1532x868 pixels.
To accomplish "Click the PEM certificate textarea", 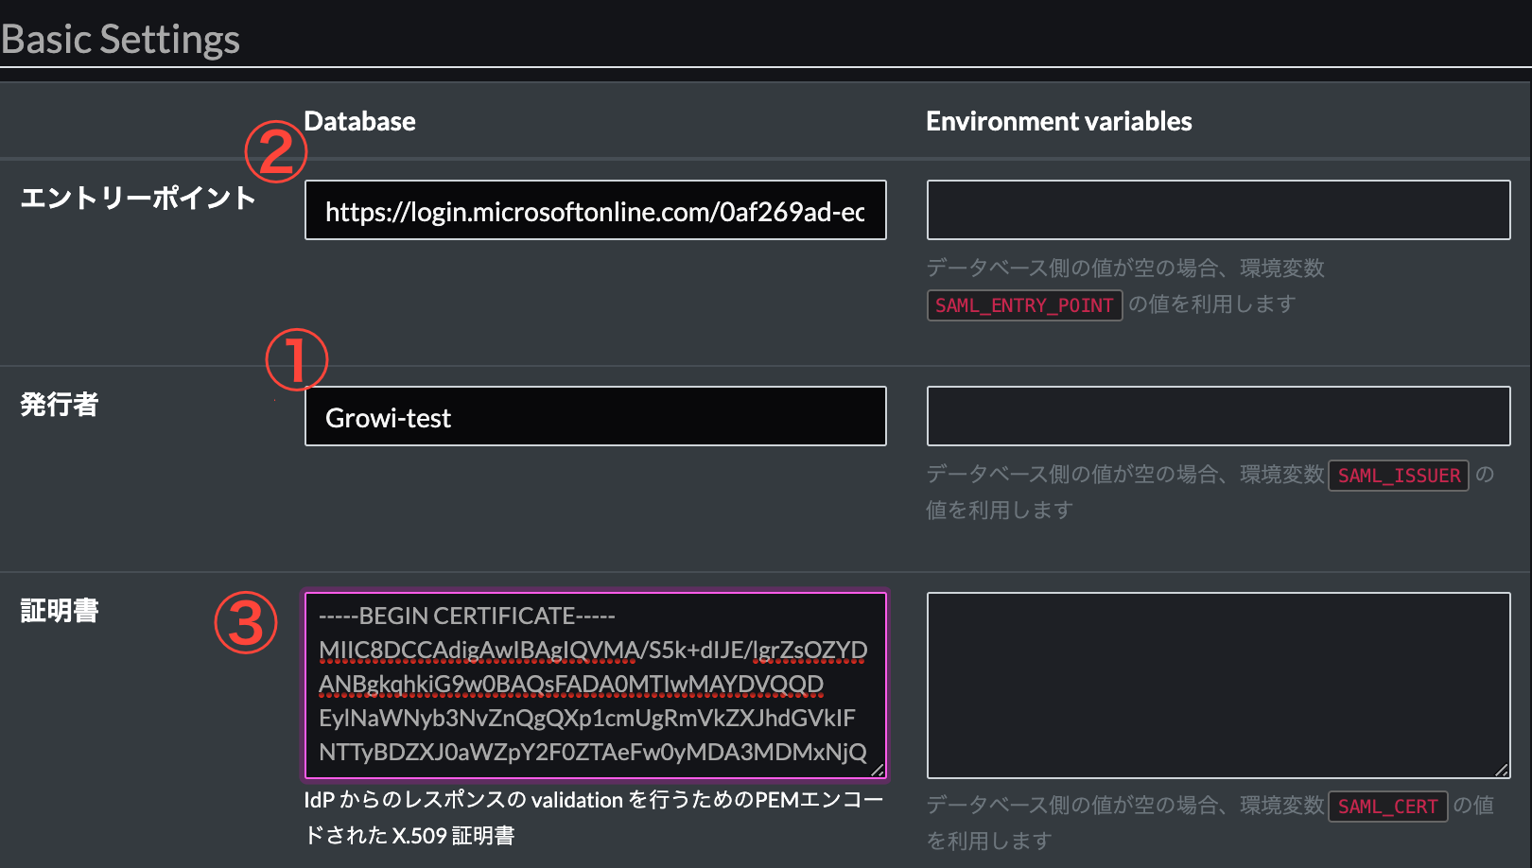I will point(594,685).
